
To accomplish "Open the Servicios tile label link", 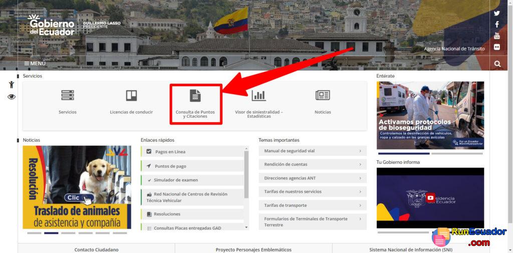I will tap(68, 112).
